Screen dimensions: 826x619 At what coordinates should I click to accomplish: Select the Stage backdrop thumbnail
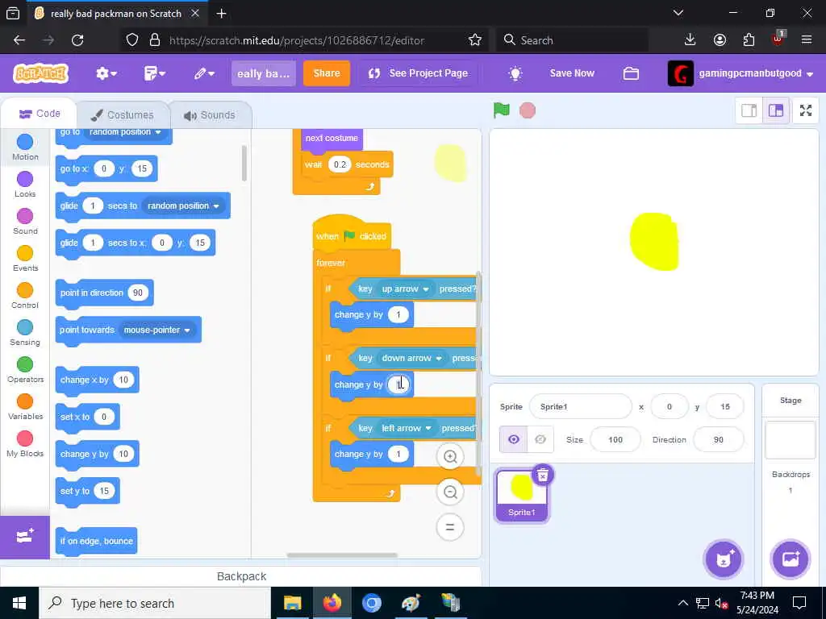(791, 440)
